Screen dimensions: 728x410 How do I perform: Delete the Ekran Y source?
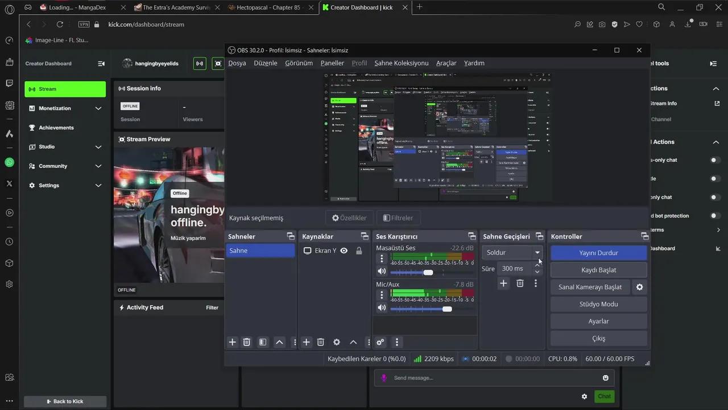(x=320, y=342)
